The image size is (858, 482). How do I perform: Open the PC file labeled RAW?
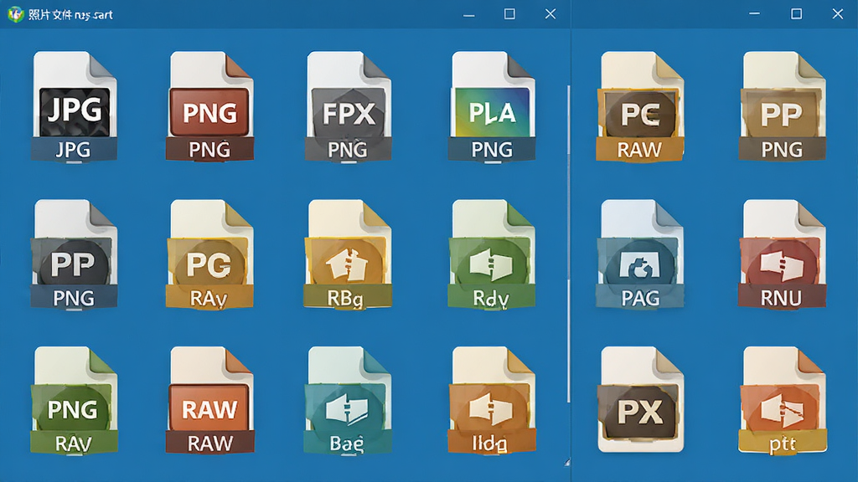click(639, 106)
